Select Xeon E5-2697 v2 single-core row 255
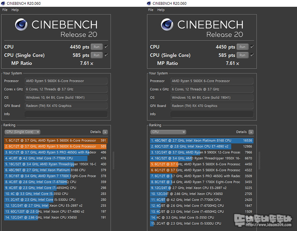 point(56,206)
